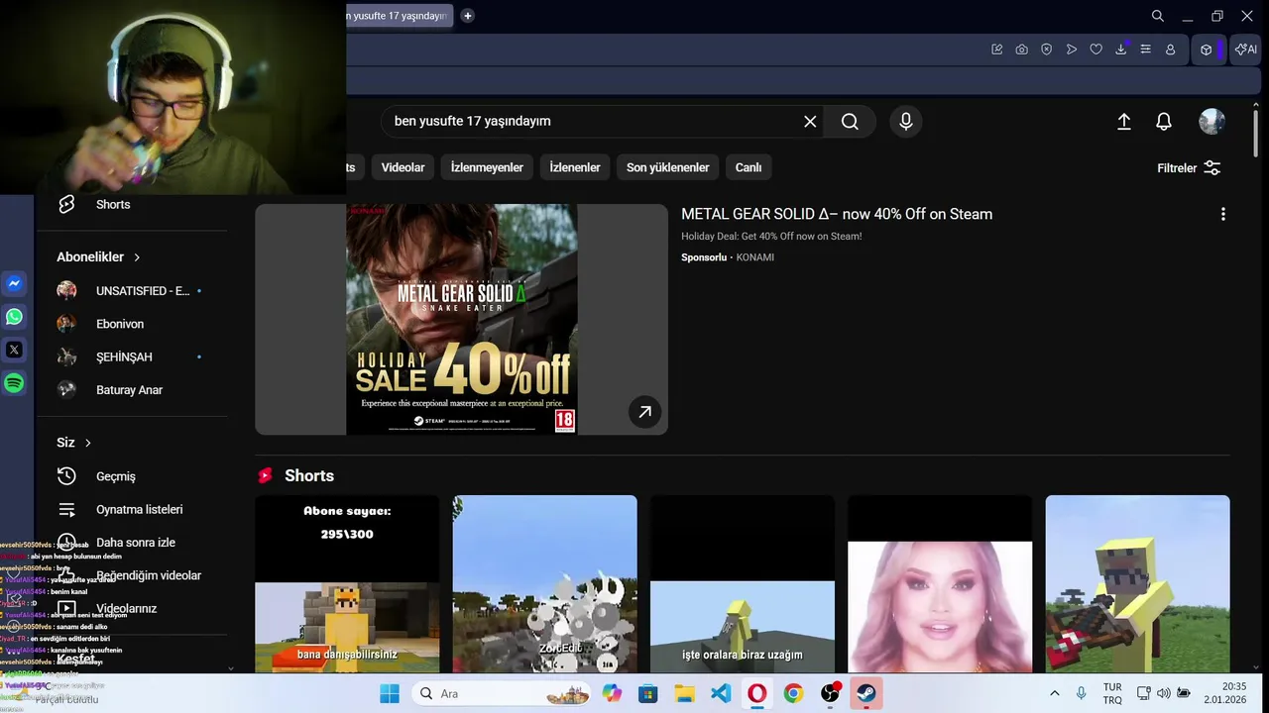Switch the TUR TRQ input language indicator

(x=1112, y=693)
